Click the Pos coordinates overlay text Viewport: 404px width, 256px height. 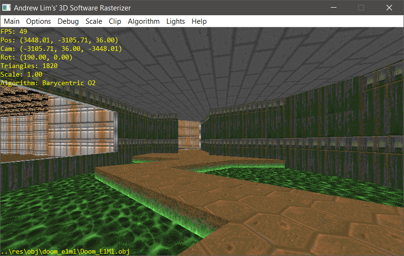[59, 40]
